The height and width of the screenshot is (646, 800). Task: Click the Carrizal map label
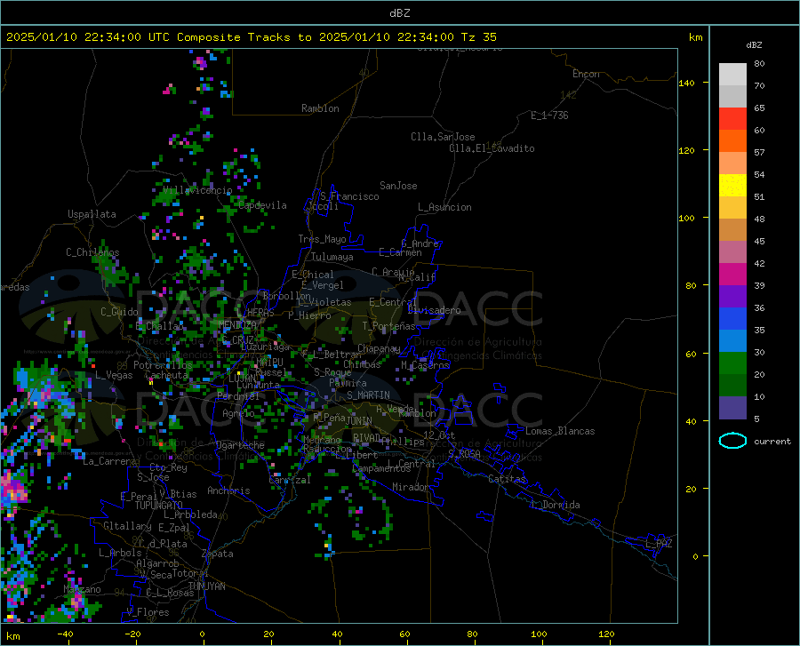pos(290,481)
